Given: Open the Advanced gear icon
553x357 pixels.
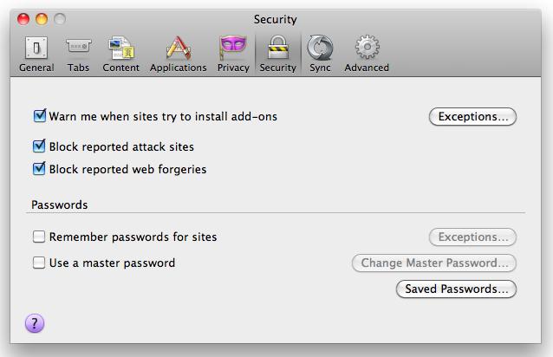Looking at the screenshot, I should pyautogui.click(x=367, y=47).
